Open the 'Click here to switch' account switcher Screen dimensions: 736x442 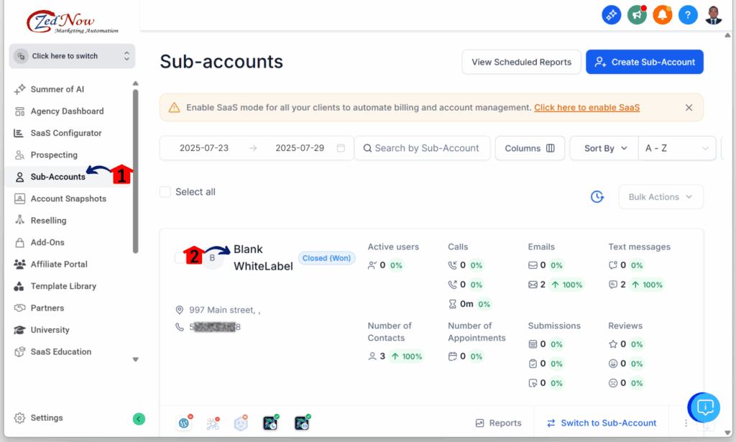[x=72, y=56]
